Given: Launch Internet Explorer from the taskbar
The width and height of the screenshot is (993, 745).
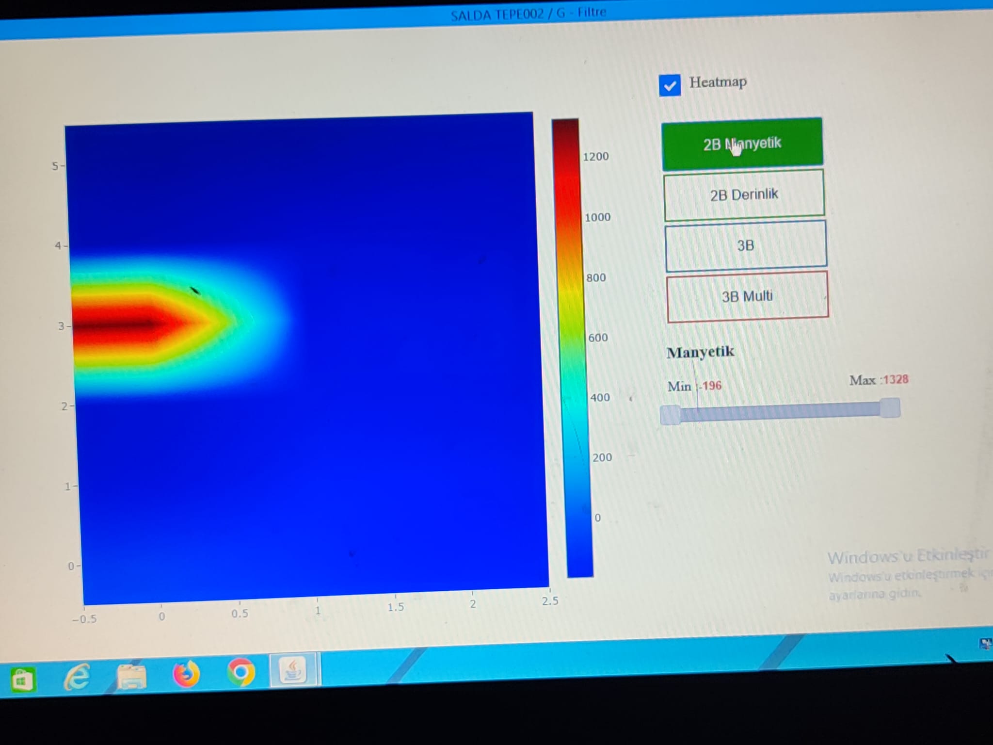Looking at the screenshot, I should pyautogui.click(x=77, y=677).
